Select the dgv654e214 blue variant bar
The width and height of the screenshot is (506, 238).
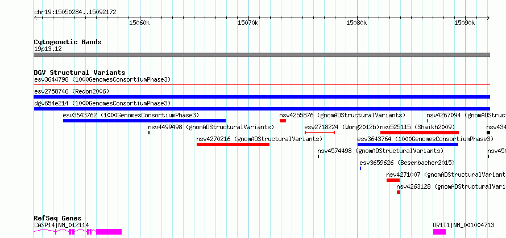click(262, 109)
